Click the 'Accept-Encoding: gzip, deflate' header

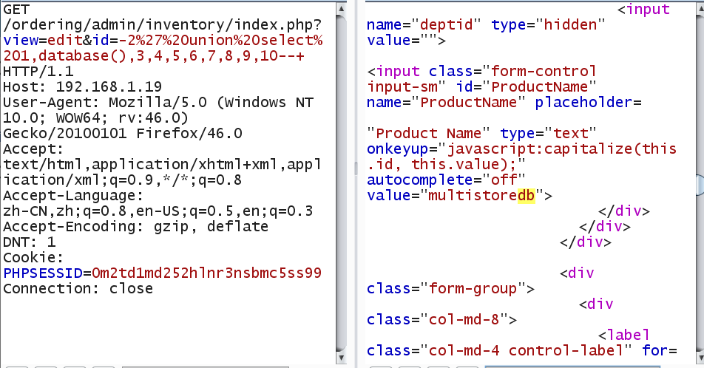(x=135, y=226)
